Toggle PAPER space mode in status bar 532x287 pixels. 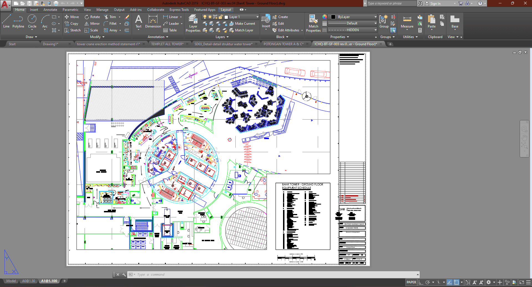pos(411,282)
